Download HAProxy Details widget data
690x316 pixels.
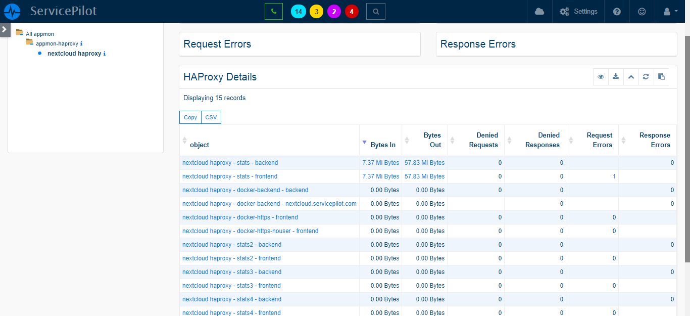615,77
